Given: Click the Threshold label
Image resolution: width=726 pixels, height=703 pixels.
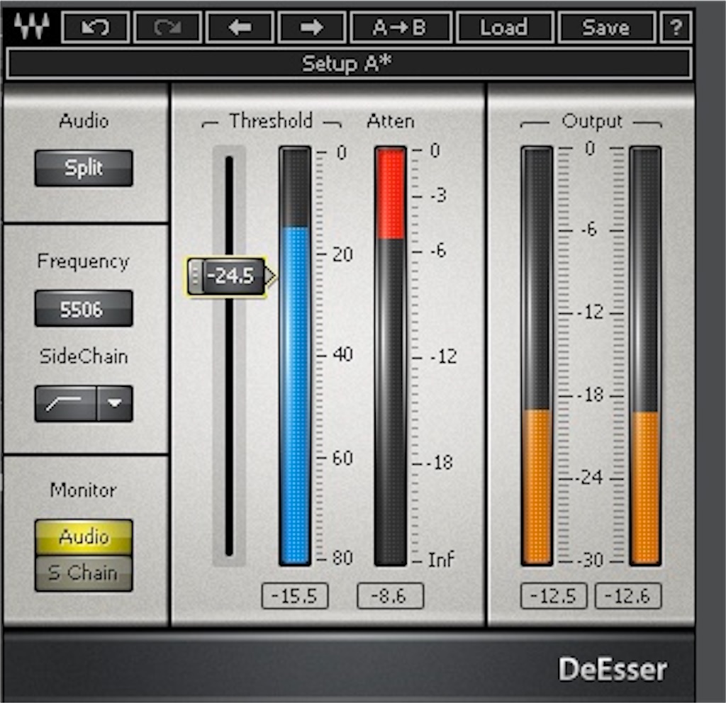Looking at the screenshot, I should pyautogui.click(x=272, y=120).
